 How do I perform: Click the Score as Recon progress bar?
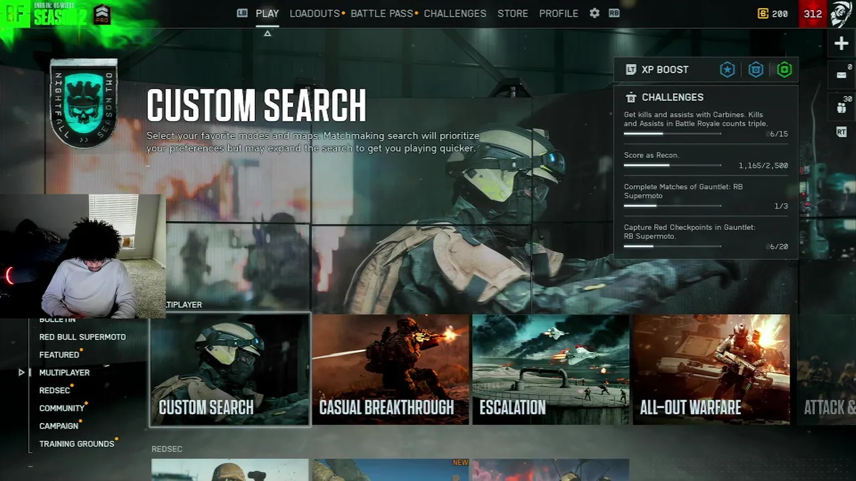pos(673,165)
